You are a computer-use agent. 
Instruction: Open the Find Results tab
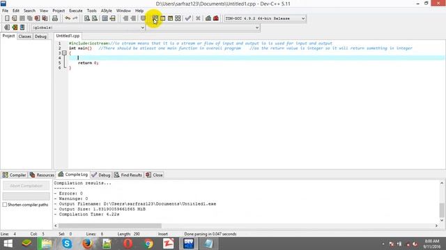coord(128,175)
